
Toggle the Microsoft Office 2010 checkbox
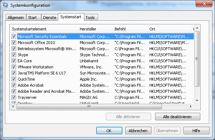click(x=14, y=43)
